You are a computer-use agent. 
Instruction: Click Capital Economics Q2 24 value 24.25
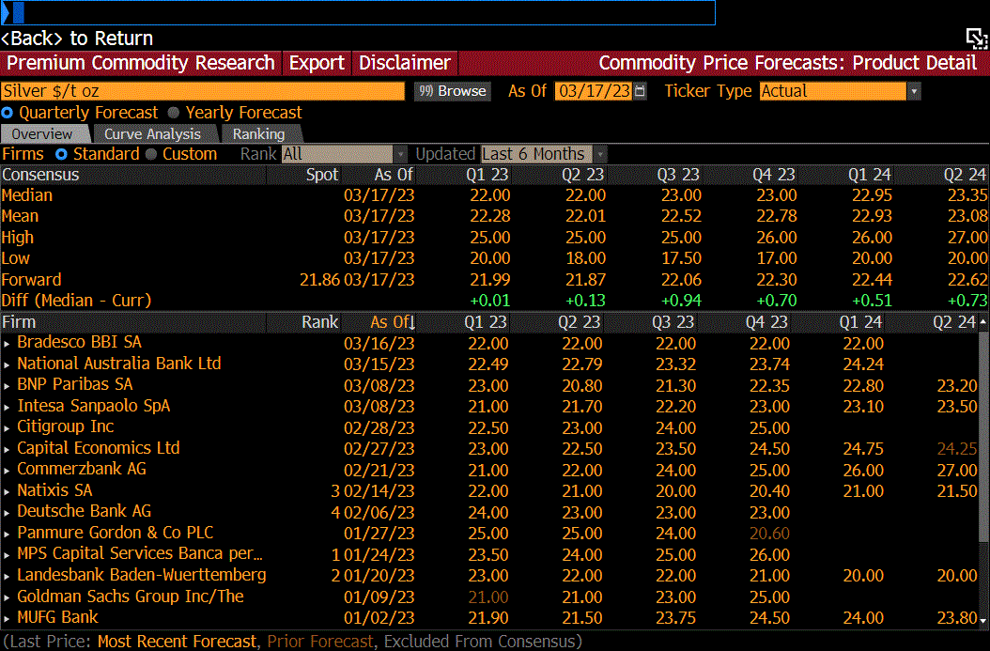click(957, 450)
